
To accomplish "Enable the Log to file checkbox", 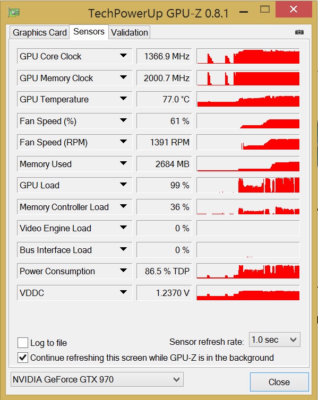I will 23,343.
